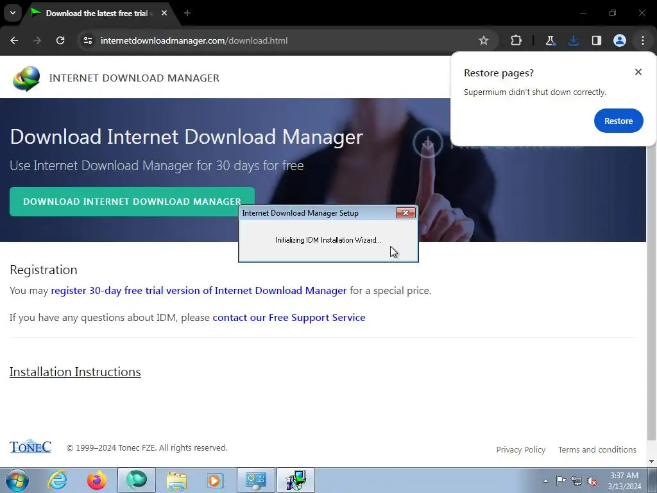Click the page vertical scrollbar
The width and height of the screenshot is (657, 493).
coord(652,293)
